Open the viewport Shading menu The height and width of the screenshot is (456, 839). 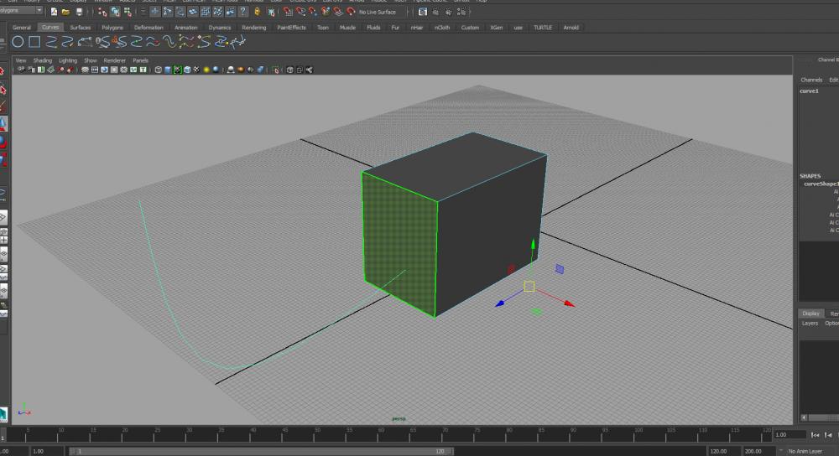(x=42, y=60)
